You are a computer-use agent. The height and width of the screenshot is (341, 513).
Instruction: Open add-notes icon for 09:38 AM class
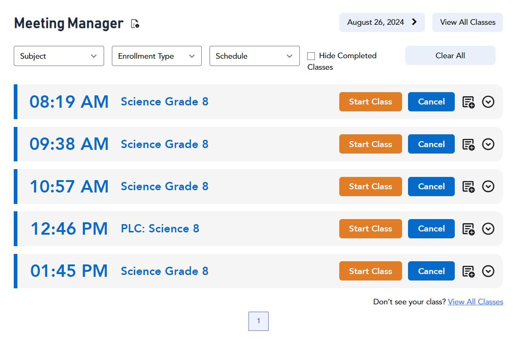point(469,144)
